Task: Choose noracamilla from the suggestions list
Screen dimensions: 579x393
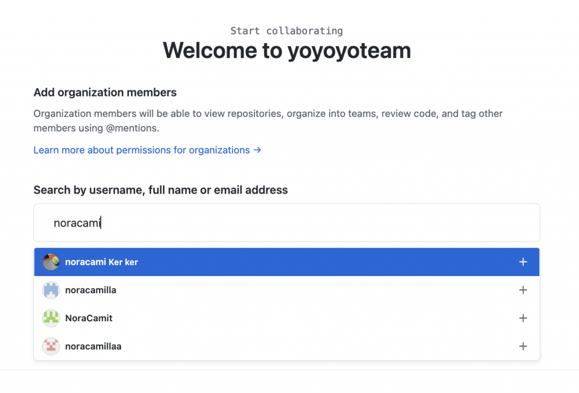Action: point(90,290)
